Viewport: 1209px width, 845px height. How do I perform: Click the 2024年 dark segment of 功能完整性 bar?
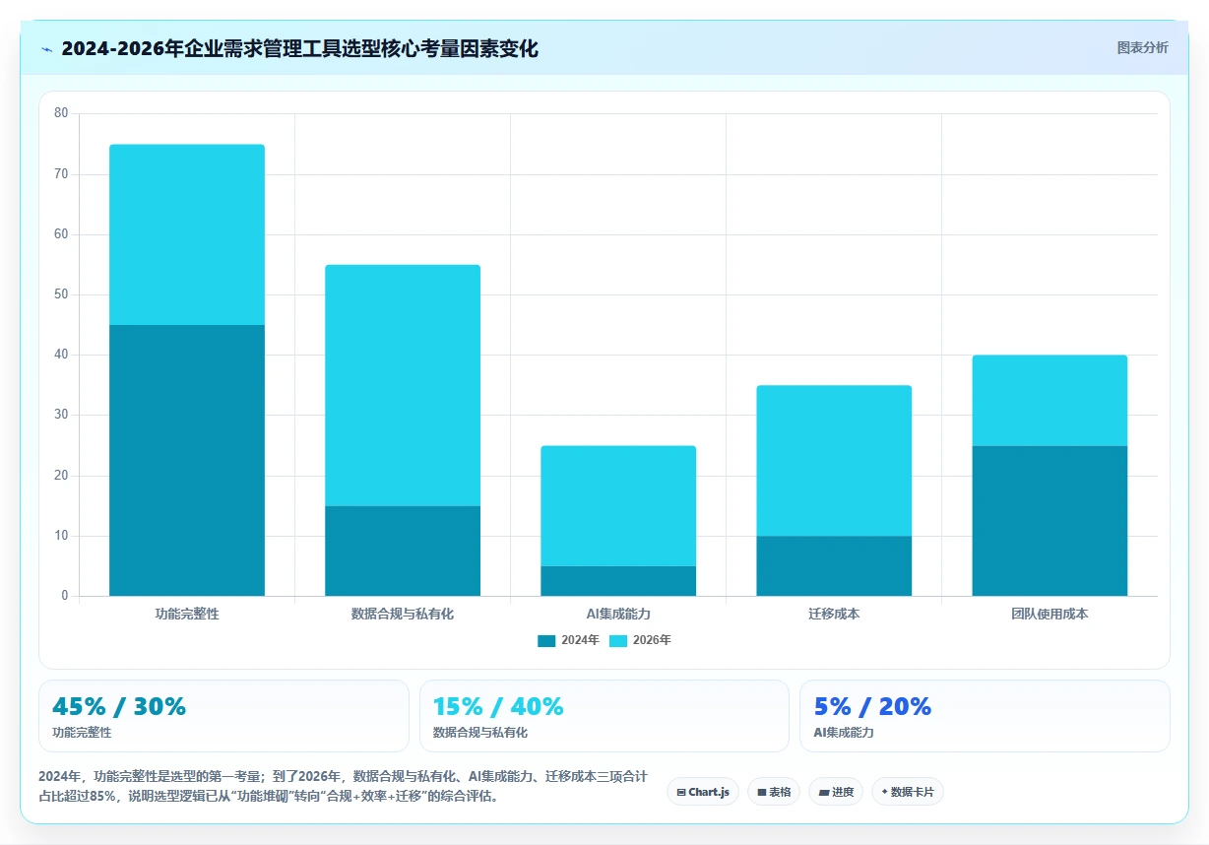(x=187, y=460)
